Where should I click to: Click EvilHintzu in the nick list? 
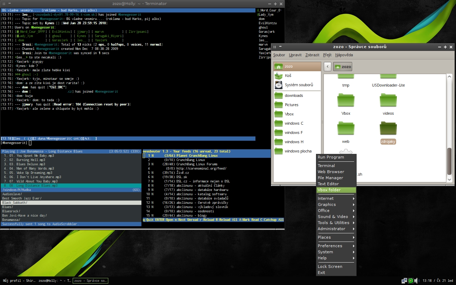(268, 23)
